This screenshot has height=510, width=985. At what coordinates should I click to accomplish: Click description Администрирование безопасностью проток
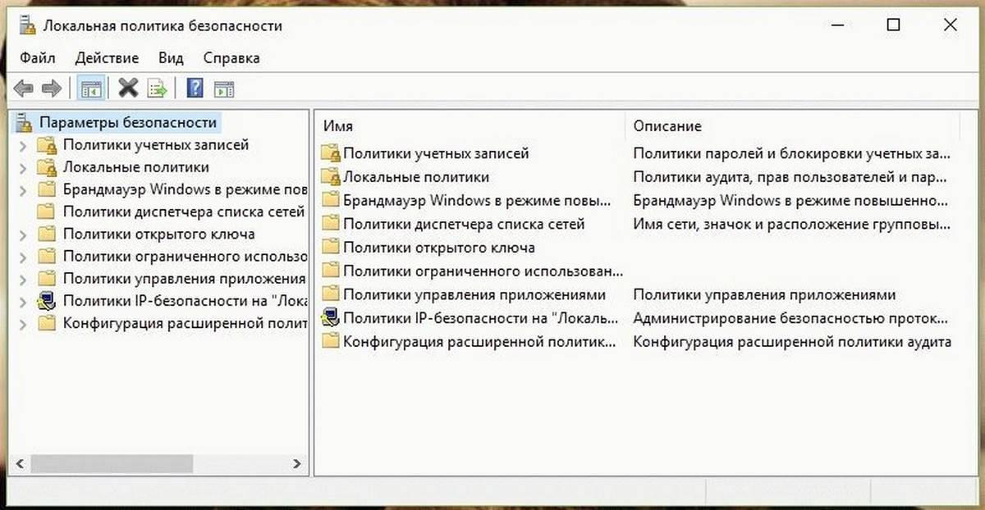(792, 318)
